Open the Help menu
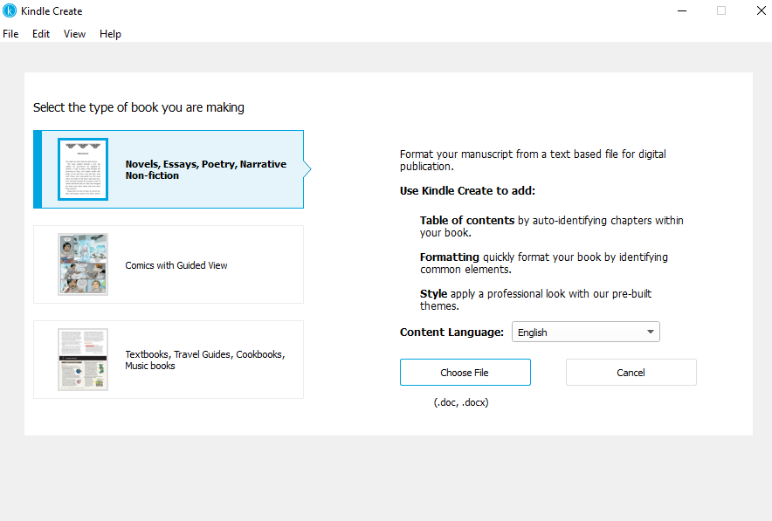The height and width of the screenshot is (521, 772). click(110, 33)
